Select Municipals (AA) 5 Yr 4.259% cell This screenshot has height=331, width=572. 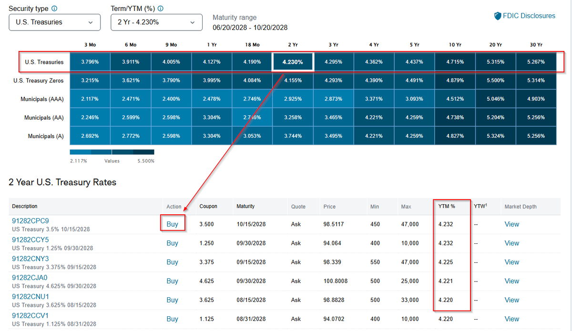tap(414, 118)
